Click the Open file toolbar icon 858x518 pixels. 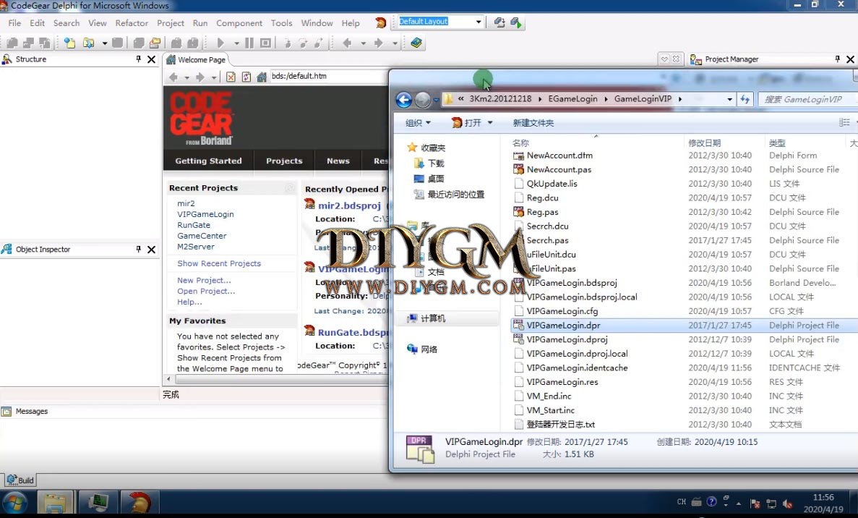point(88,43)
